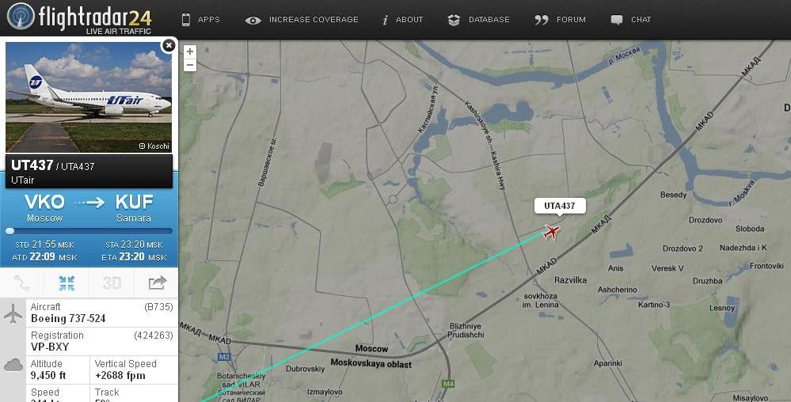Click the red UTA437 airplane on map
The width and height of the screenshot is (791, 402).
click(551, 232)
